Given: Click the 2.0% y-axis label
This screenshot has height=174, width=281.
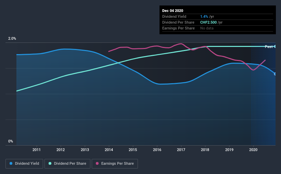Looking at the screenshot, I should [x=12, y=39].
